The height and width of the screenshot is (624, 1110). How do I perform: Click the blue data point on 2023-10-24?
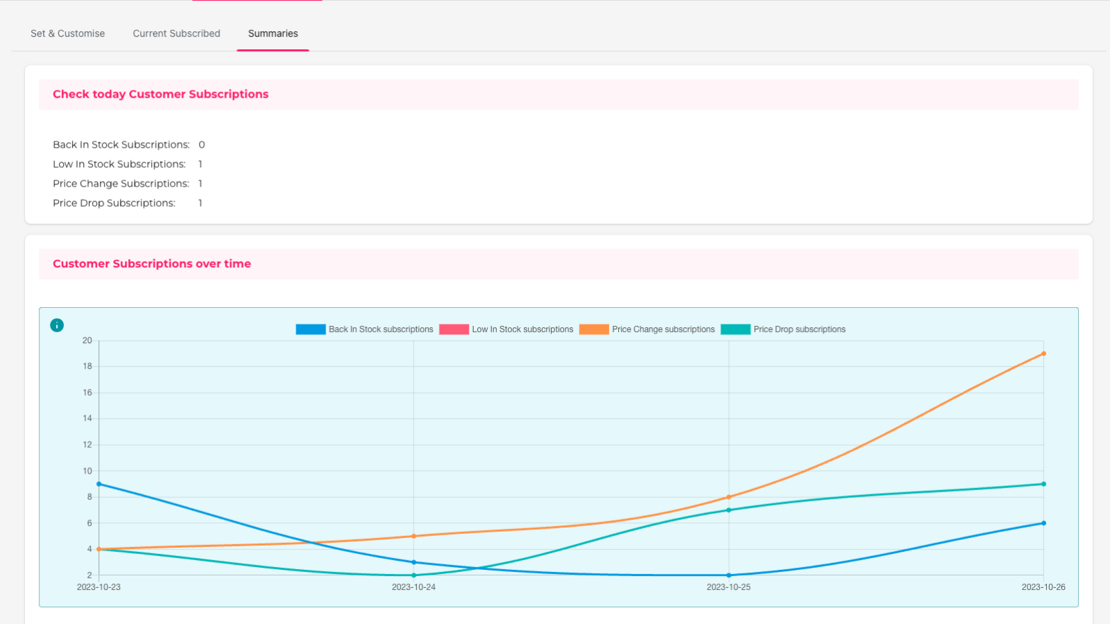click(x=413, y=562)
